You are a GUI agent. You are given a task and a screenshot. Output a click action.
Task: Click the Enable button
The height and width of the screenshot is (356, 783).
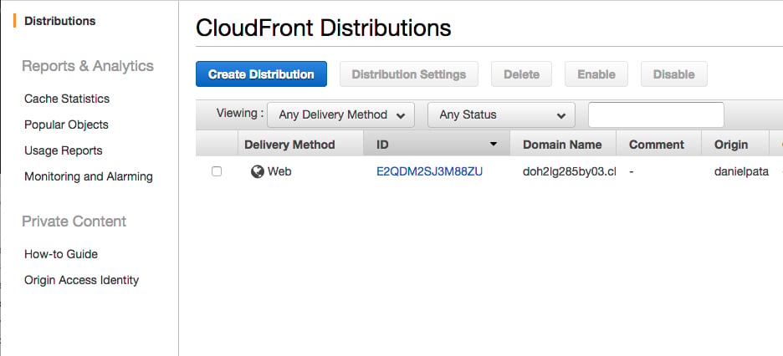596,74
